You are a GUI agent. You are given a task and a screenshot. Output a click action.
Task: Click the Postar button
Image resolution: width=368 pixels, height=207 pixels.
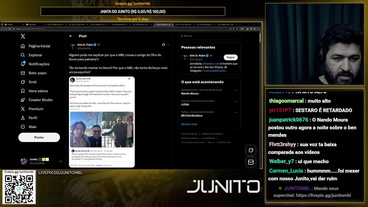(39, 137)
